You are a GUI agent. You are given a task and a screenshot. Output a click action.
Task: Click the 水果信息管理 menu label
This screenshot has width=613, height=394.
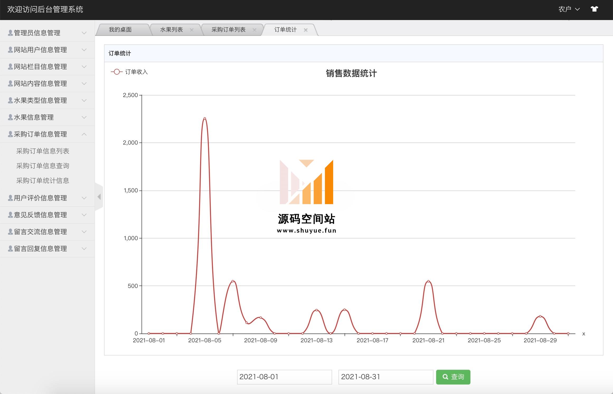(x=34, y=117)
